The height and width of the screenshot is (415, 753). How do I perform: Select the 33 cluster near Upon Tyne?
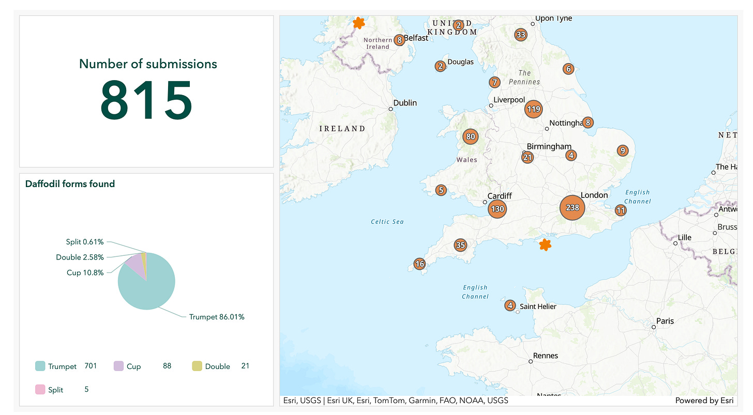(520, 35)
